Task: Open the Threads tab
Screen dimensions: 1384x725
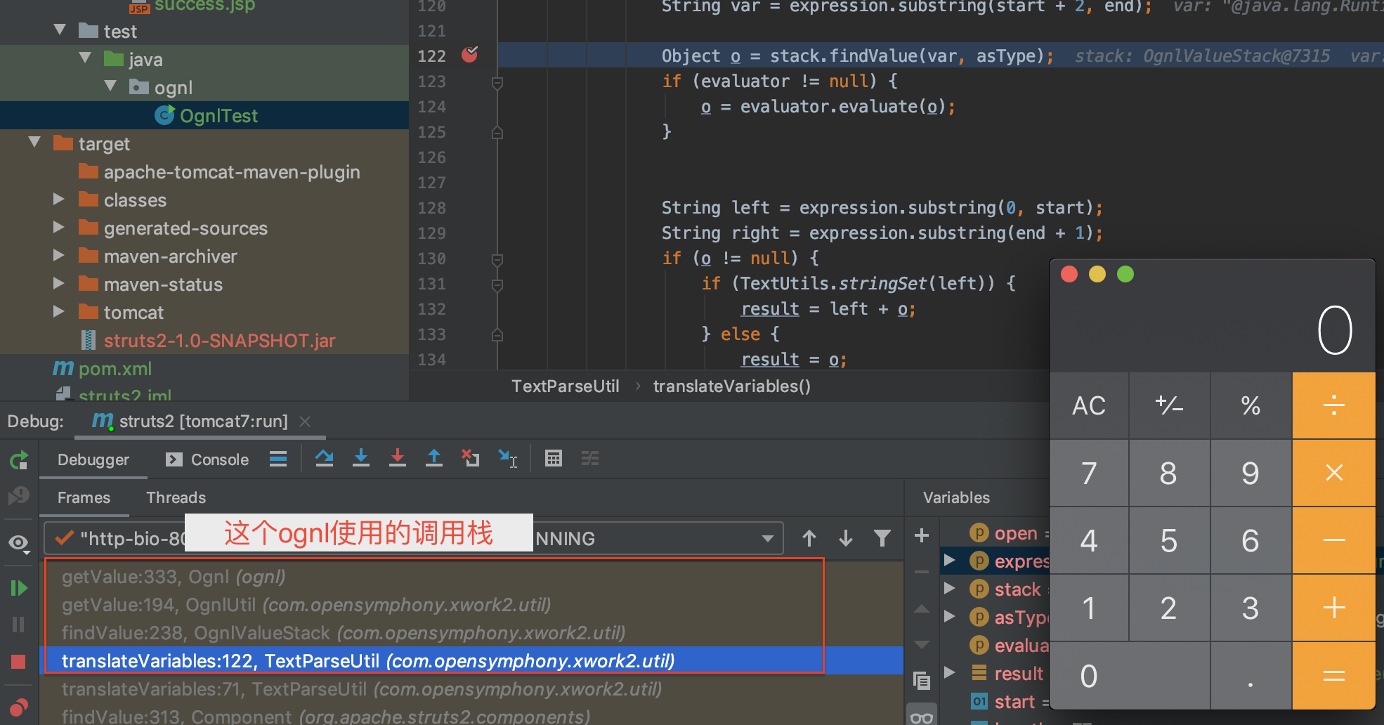Action: (176, 497)
